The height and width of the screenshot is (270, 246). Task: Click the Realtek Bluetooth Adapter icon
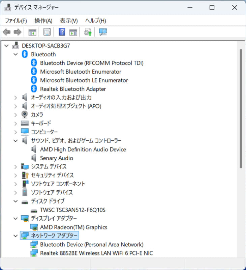[x=34, y=89]
